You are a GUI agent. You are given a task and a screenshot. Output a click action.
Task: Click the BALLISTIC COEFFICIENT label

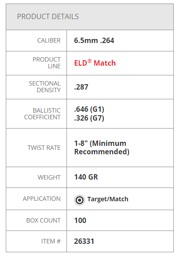point(42,113)
